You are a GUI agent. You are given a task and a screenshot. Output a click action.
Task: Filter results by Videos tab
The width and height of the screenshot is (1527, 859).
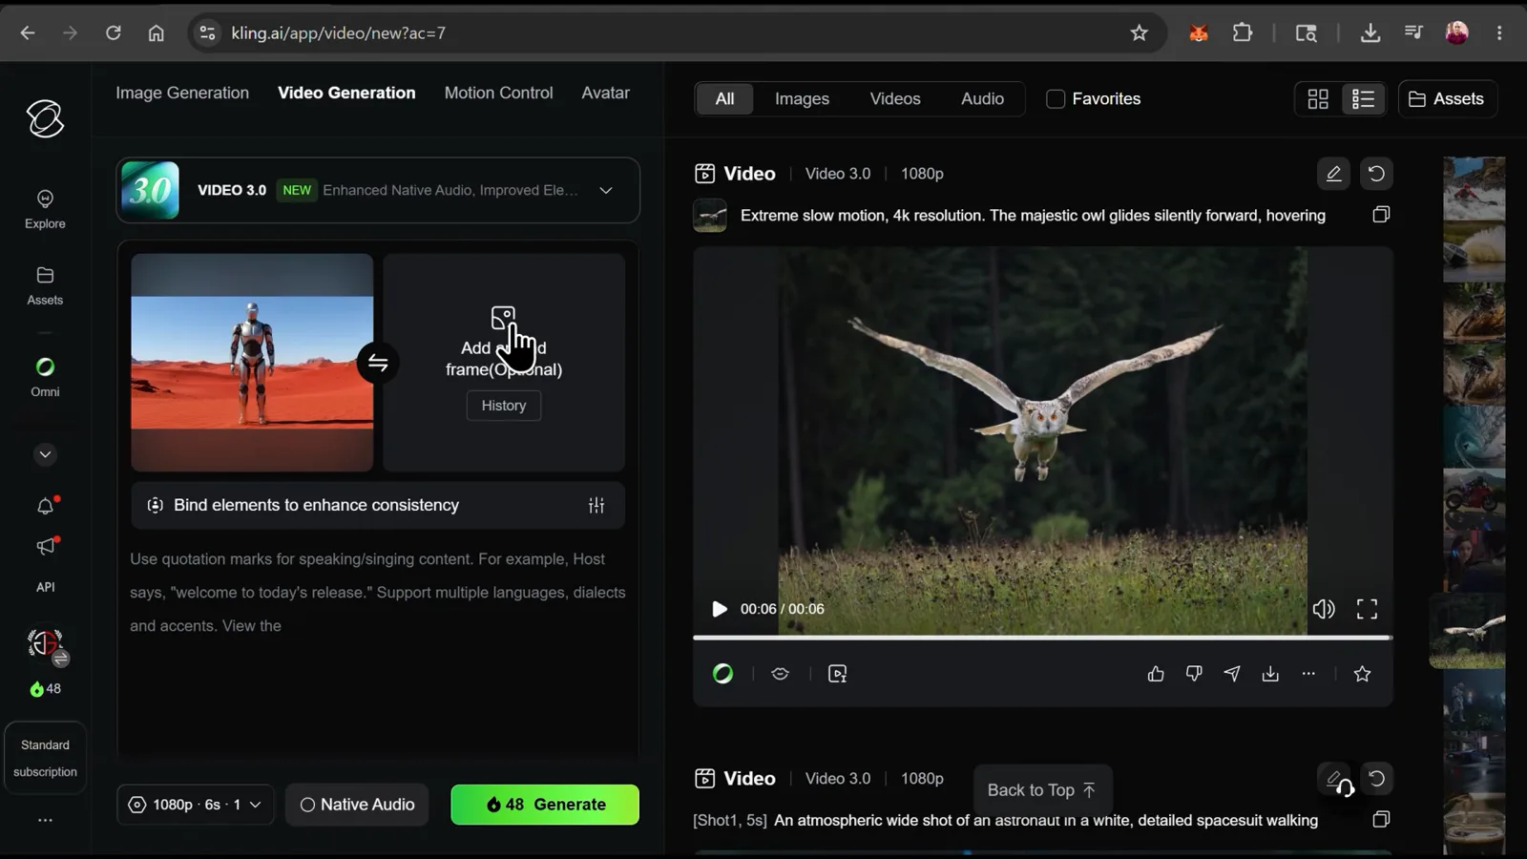(x=895, y=98)
